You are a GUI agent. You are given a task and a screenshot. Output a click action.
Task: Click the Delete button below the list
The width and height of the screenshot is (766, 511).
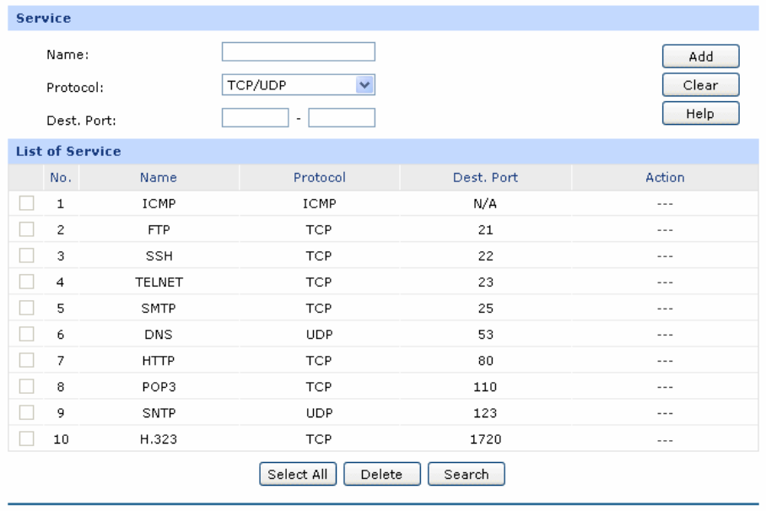tap(381, 474)
